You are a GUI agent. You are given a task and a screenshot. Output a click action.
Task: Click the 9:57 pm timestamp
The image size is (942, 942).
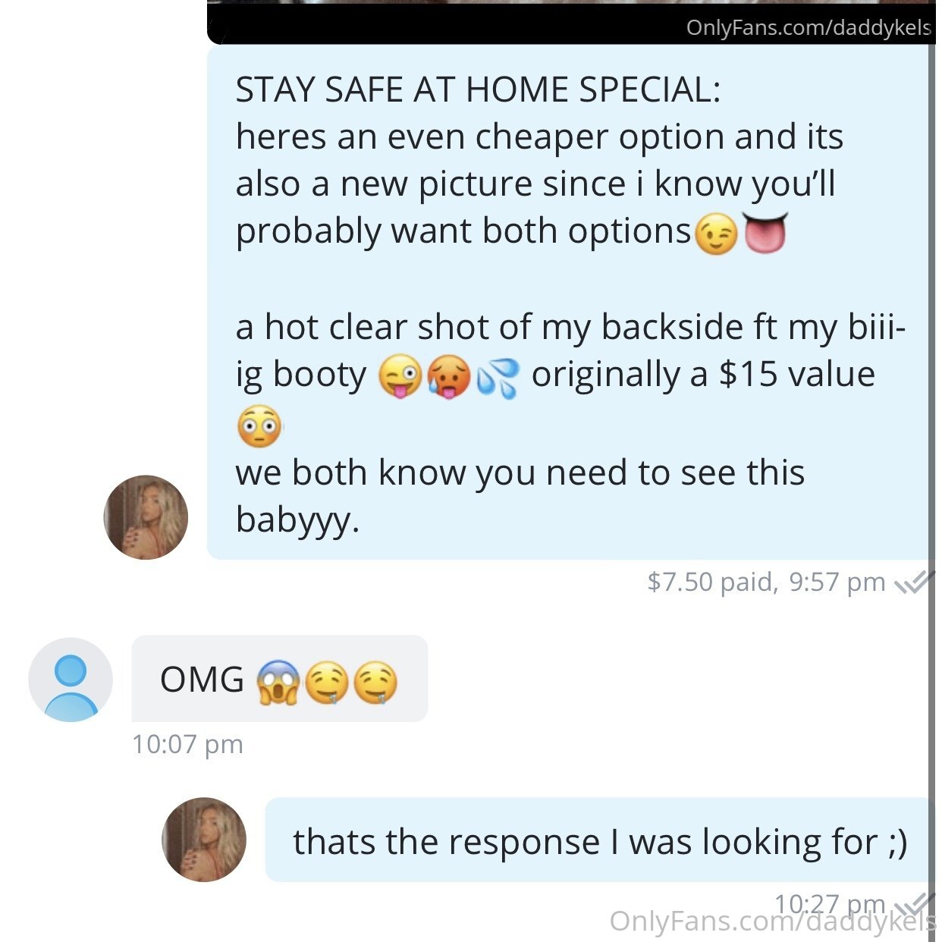tap(837, 582)
